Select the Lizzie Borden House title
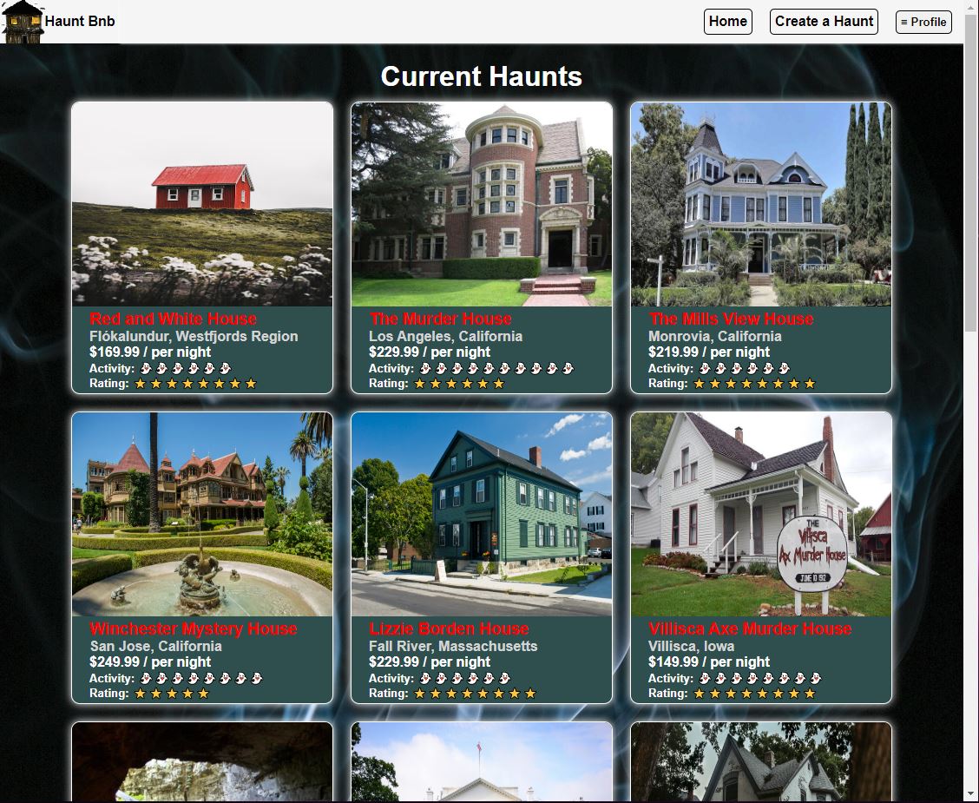 pos(449,629)
